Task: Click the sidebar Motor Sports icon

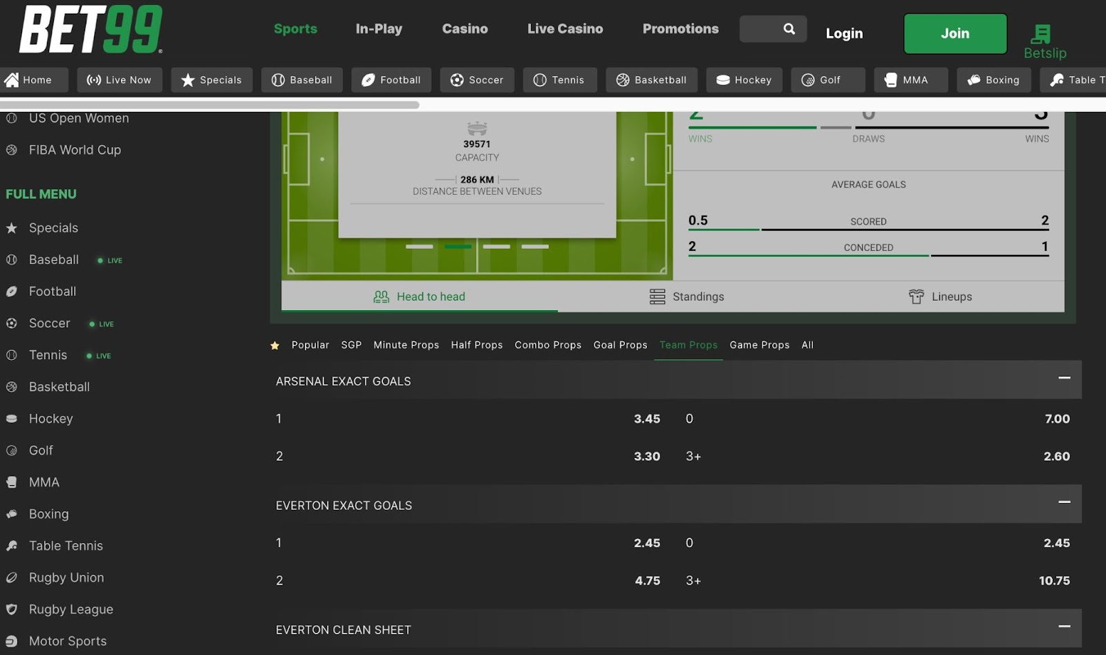Action: pos(12,641)
